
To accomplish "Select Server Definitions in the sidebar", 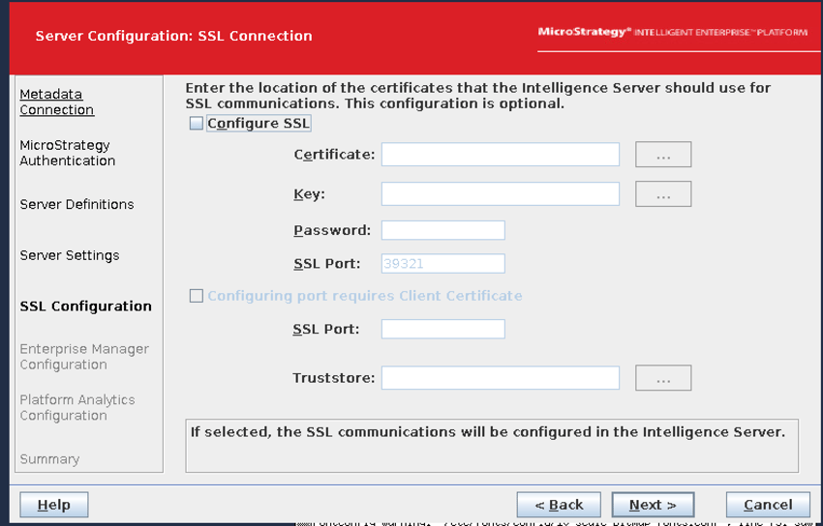I will 76,204.
